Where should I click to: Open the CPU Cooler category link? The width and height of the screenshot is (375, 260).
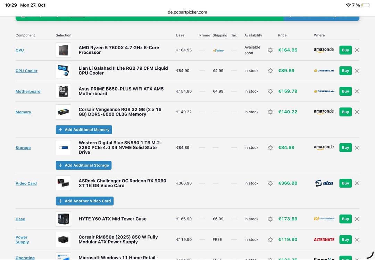click(x=26, y=71)
